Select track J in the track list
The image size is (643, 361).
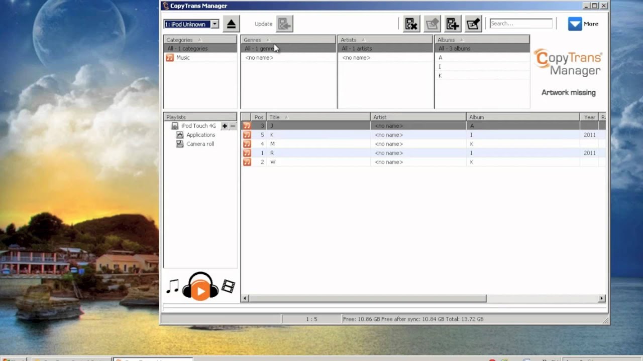point(423,126)
